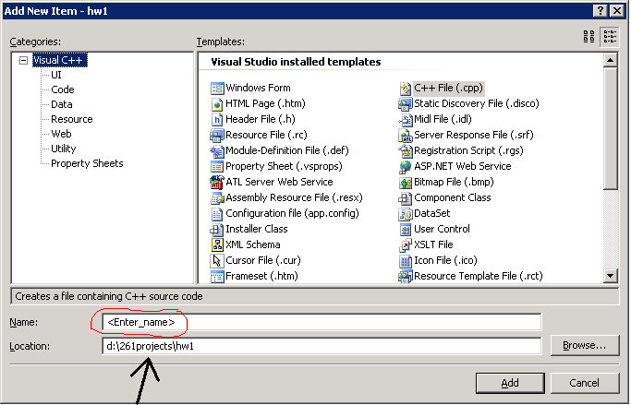Pick the ATL Server Web Service icon
The image size is (631, 405).
217,182
